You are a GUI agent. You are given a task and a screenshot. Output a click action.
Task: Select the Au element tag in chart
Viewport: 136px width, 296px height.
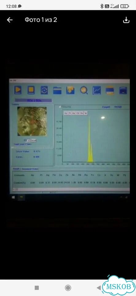66,113
